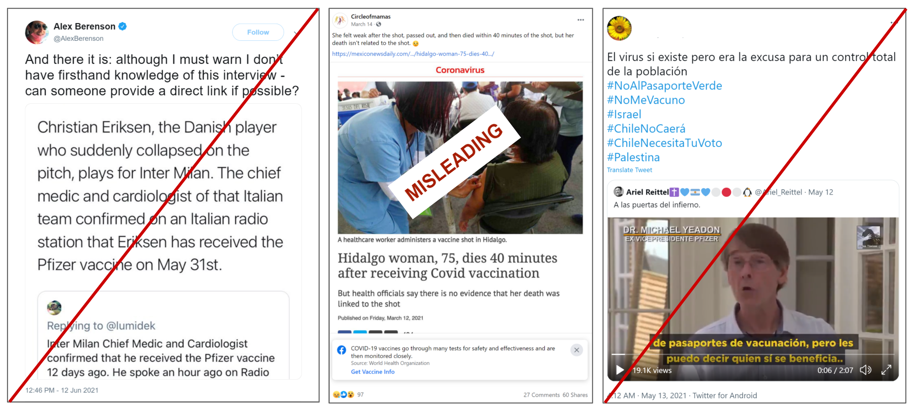Viewport: 914px width, 413px height.
Task: Open Alex Berenson's profile picture
Action: (x=37, y=32)
